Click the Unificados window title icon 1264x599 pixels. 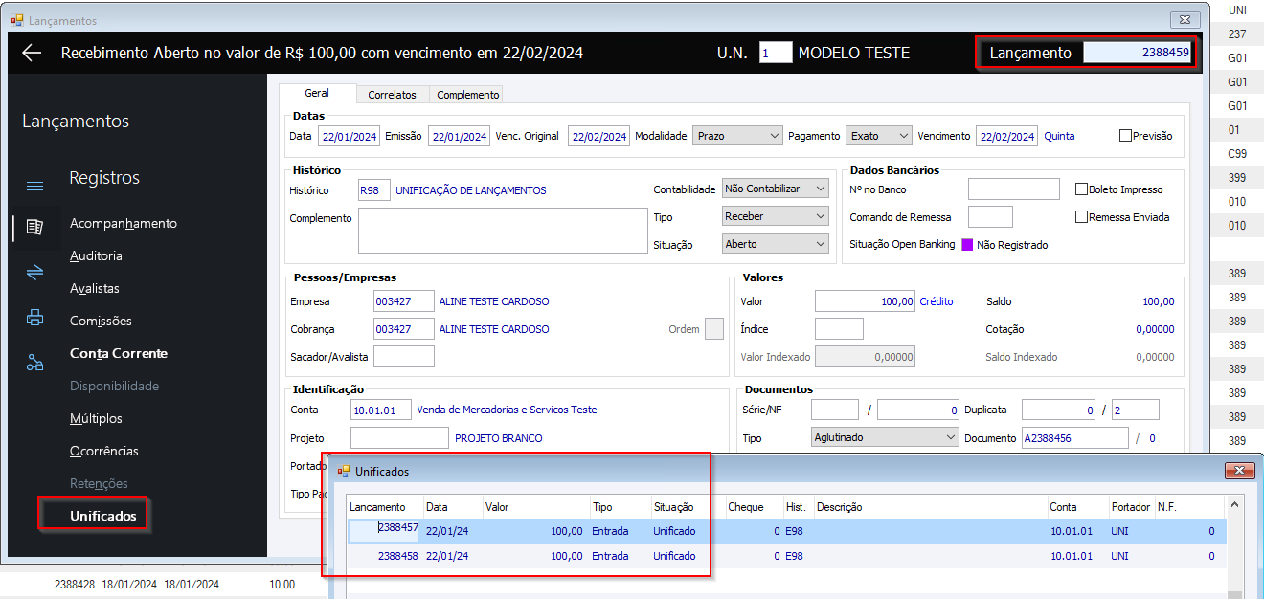(344, 472)
